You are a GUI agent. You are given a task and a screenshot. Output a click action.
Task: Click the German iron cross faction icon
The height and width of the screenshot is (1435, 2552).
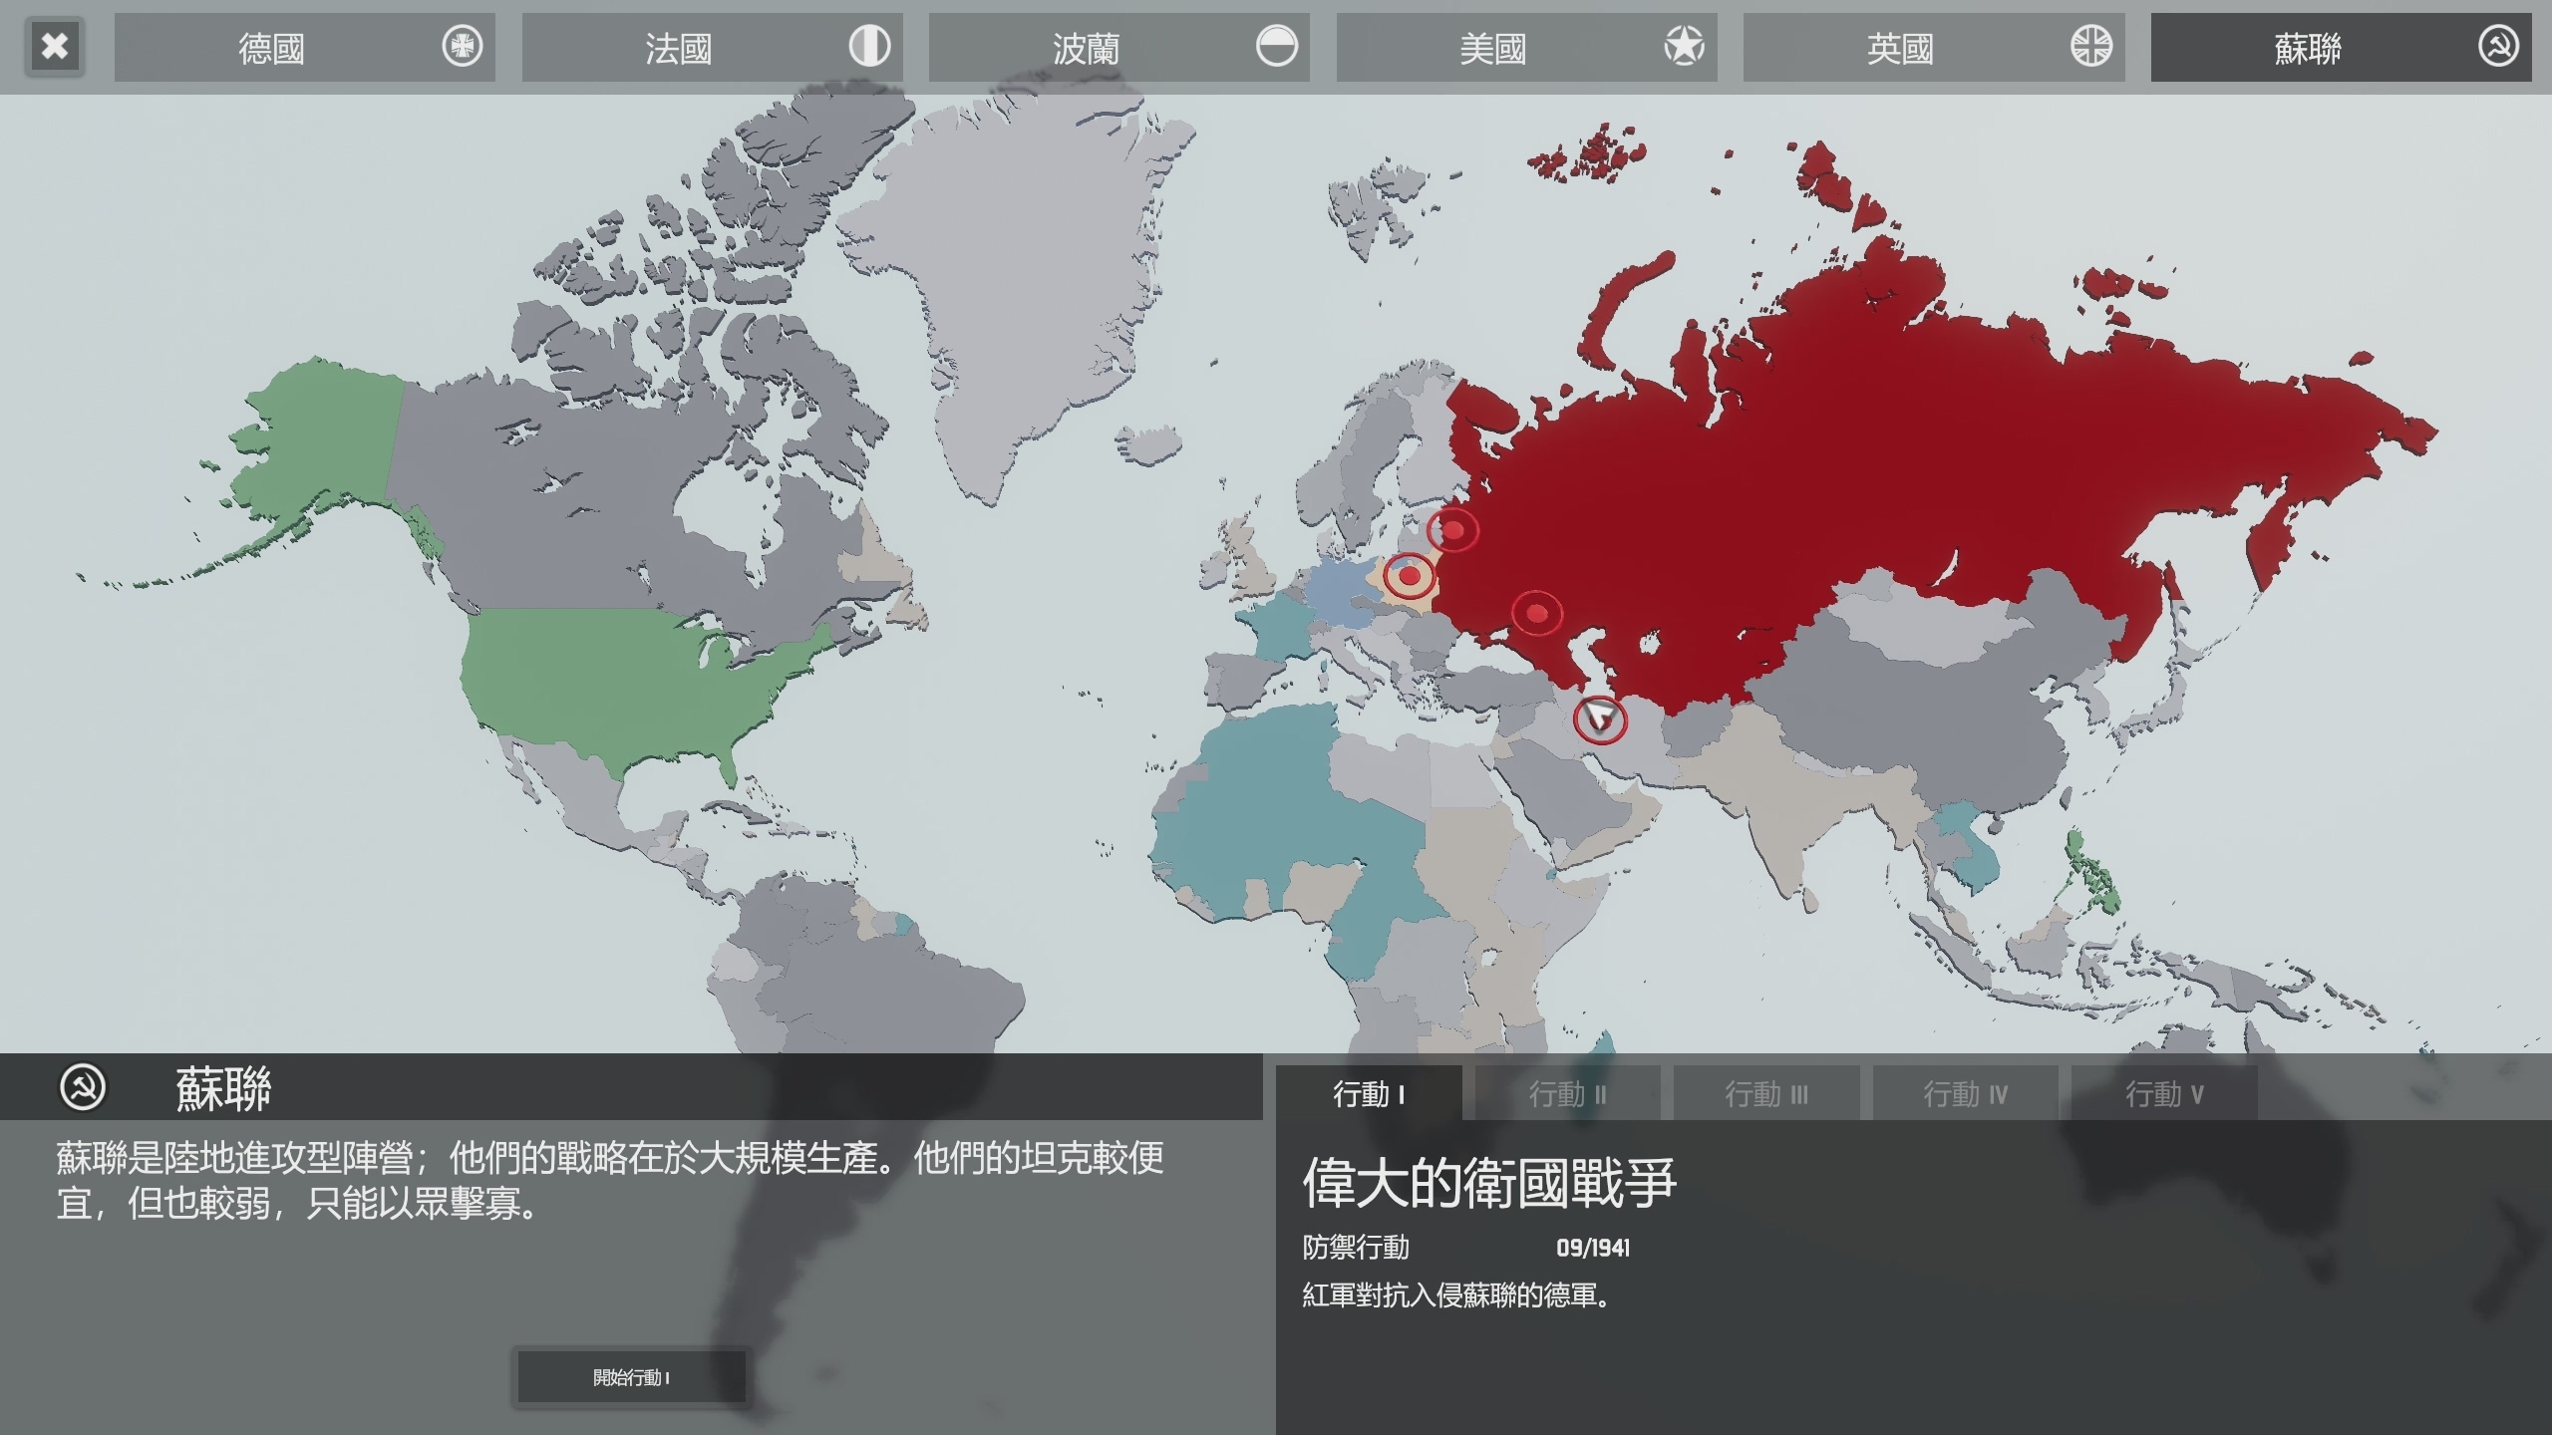462,47
